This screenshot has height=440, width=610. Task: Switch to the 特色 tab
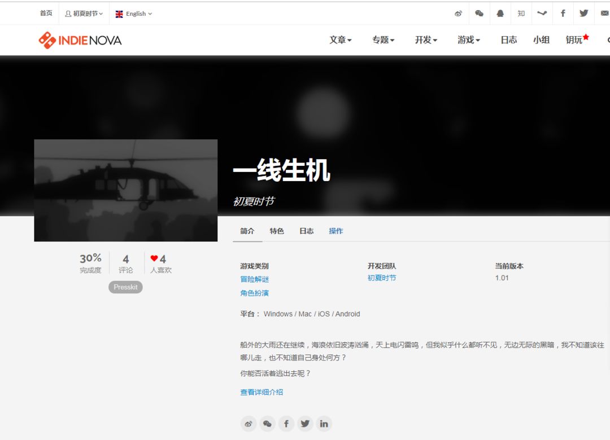(277, 231)
